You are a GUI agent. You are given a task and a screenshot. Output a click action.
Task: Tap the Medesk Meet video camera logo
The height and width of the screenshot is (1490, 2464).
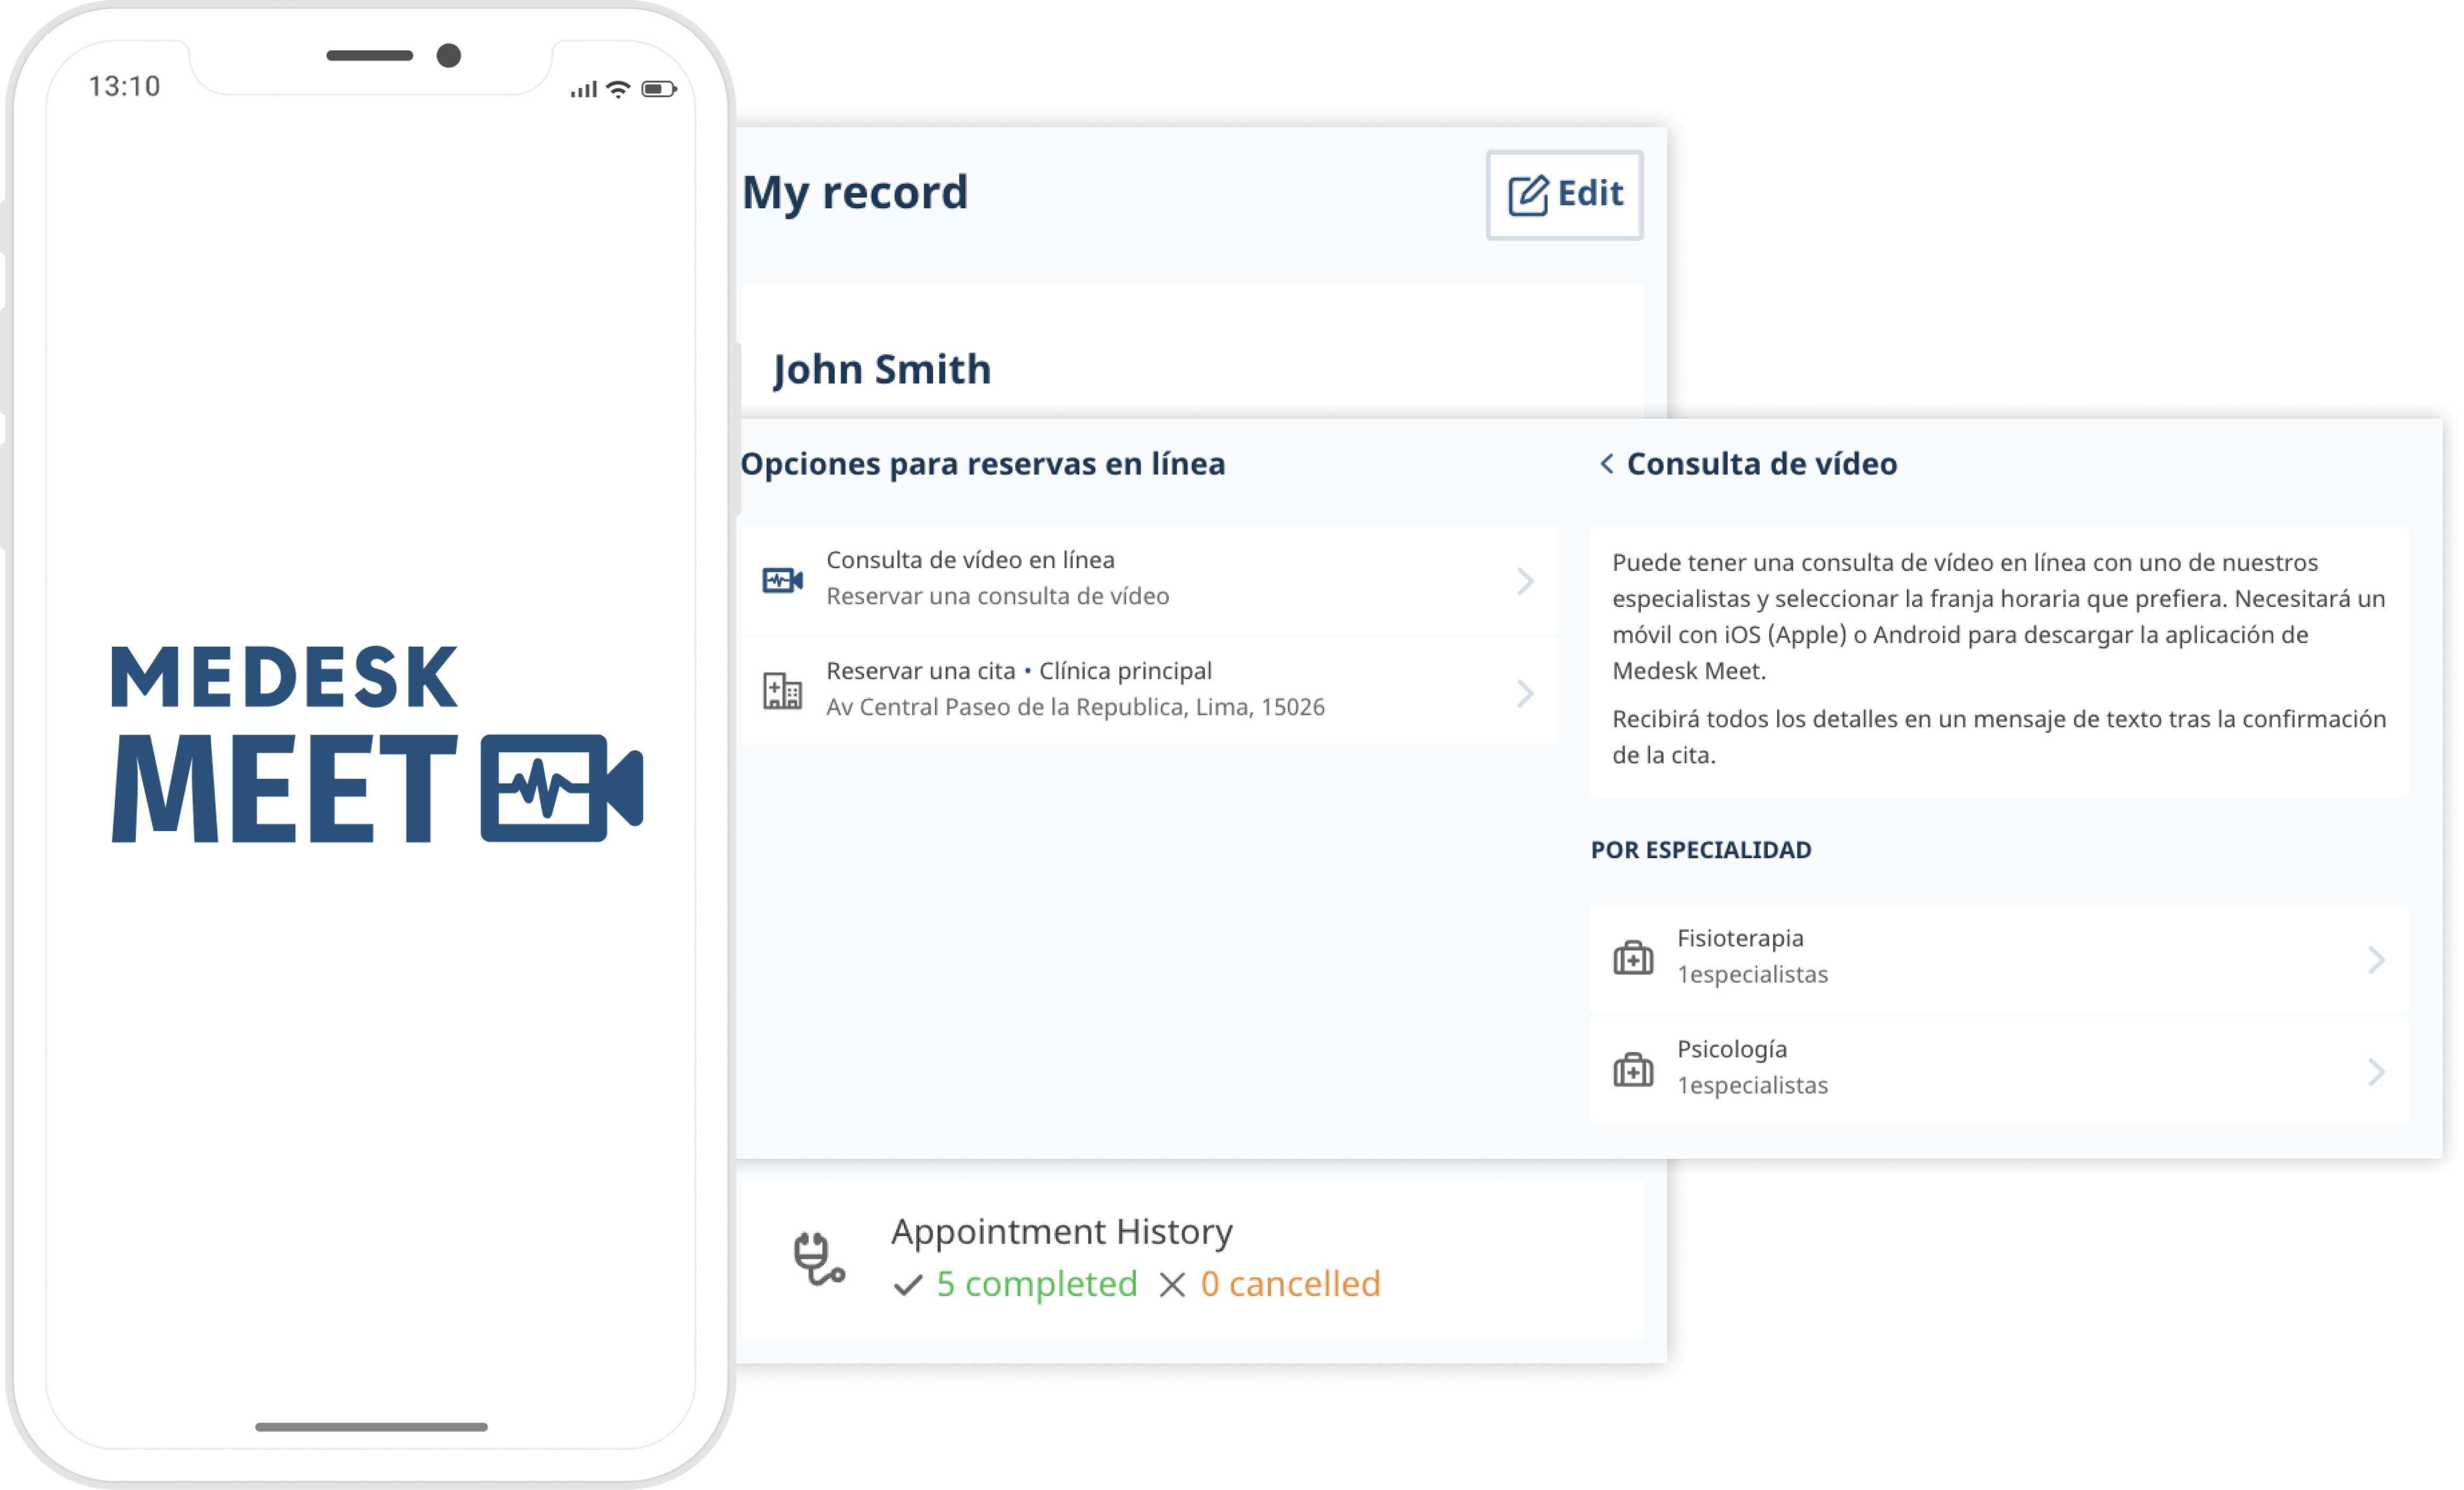(561, 788)
